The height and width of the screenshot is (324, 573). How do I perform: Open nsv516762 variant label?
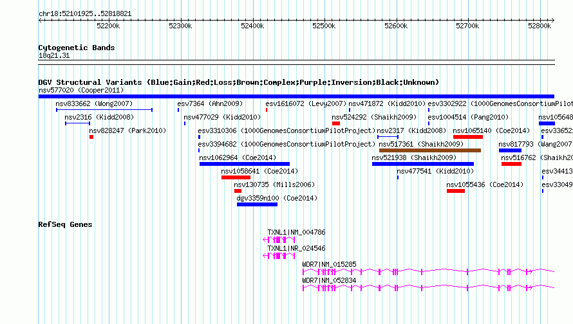(x=537, y=157)
